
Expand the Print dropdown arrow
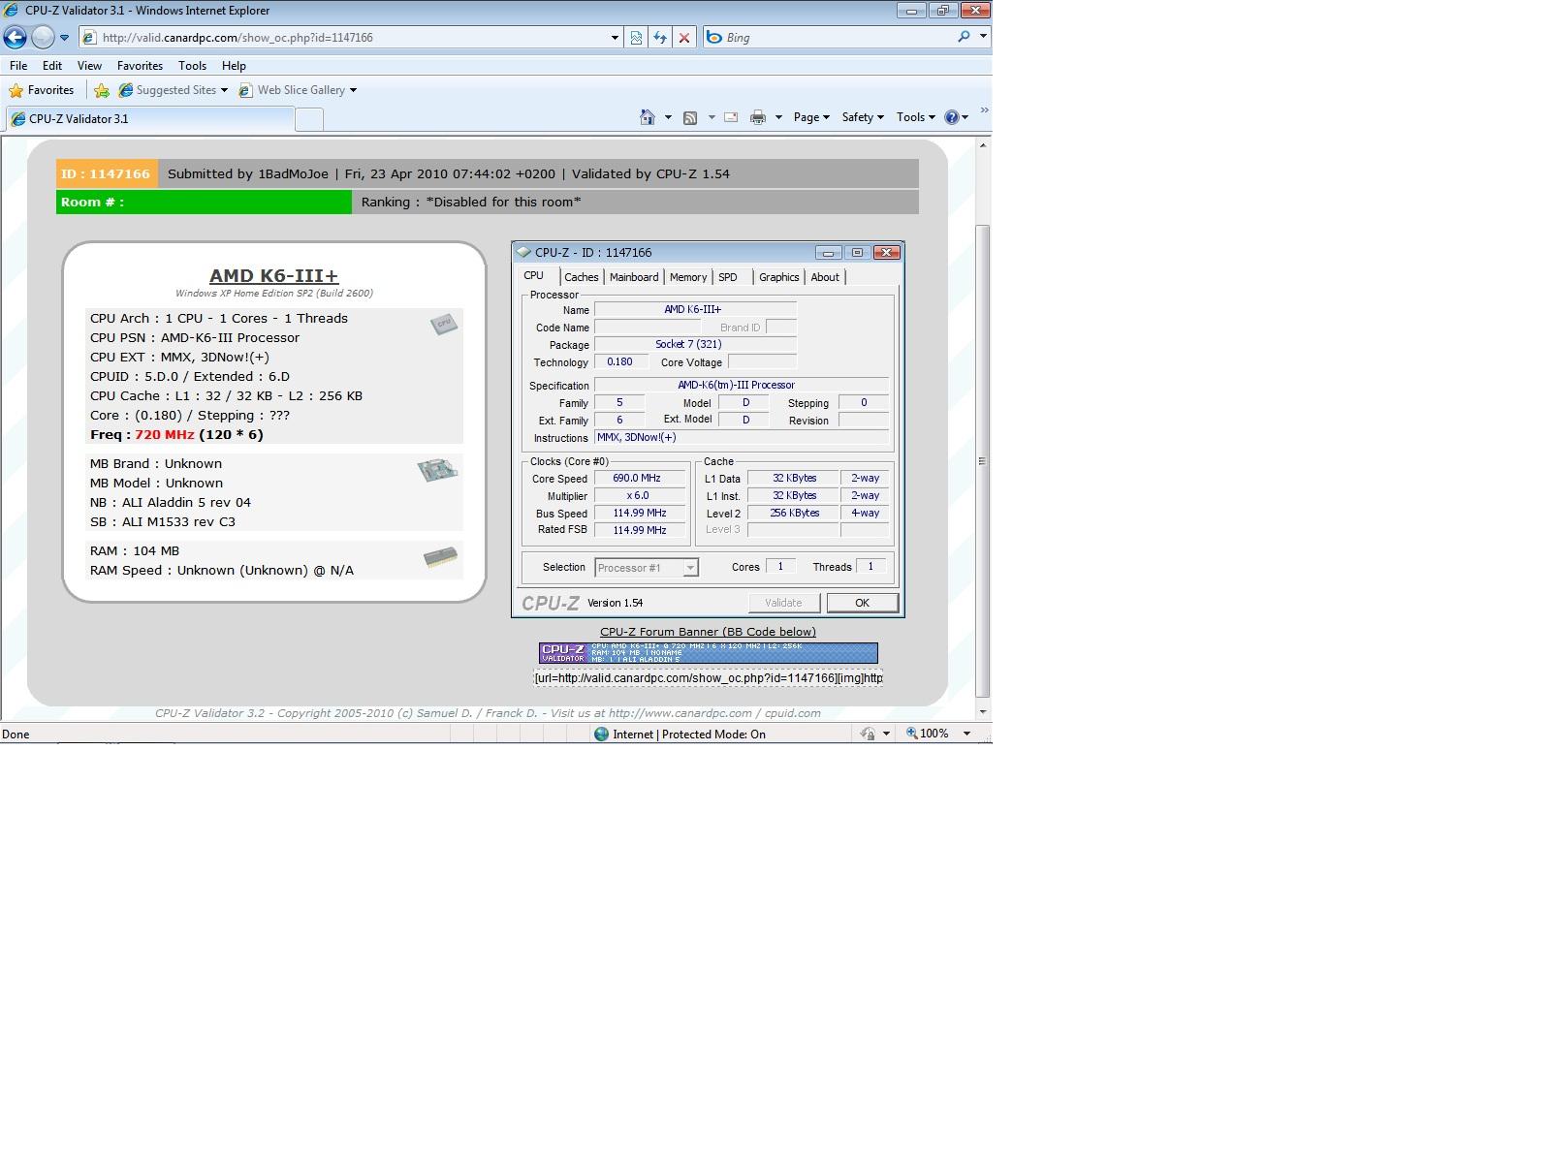778,117
